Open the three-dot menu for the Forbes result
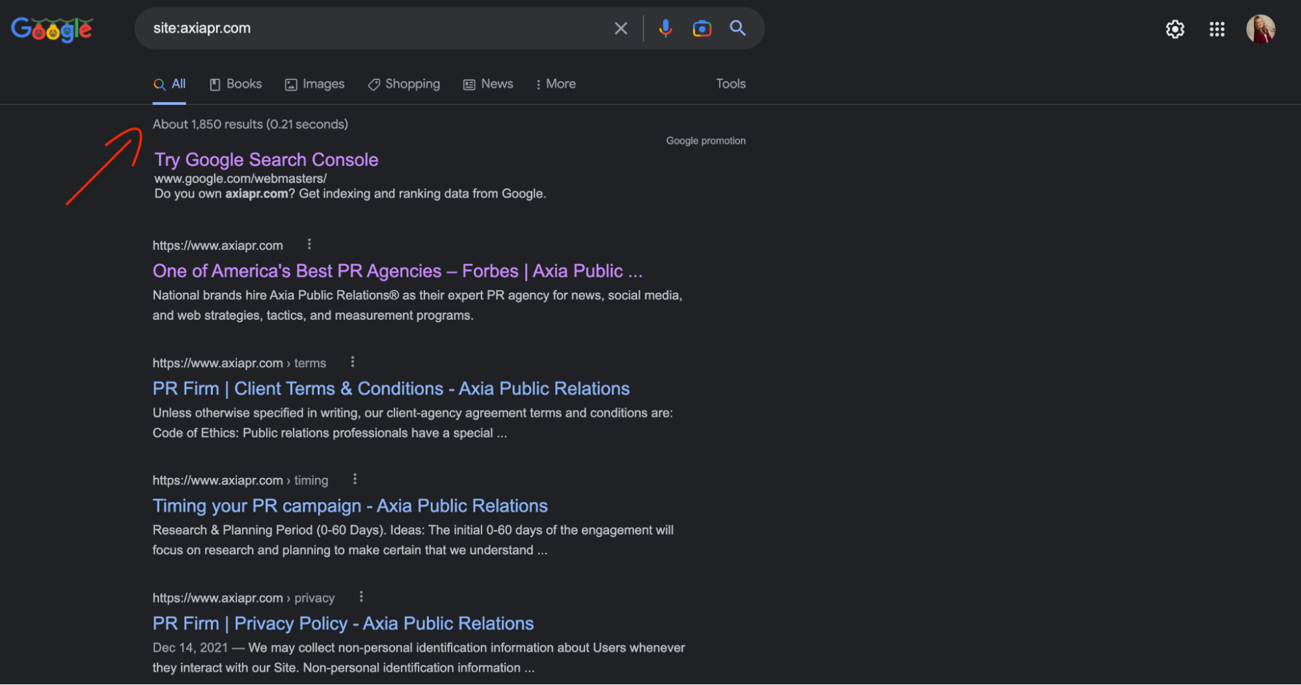The width and height of the screenshot is (1301, 685). [309, 244]
